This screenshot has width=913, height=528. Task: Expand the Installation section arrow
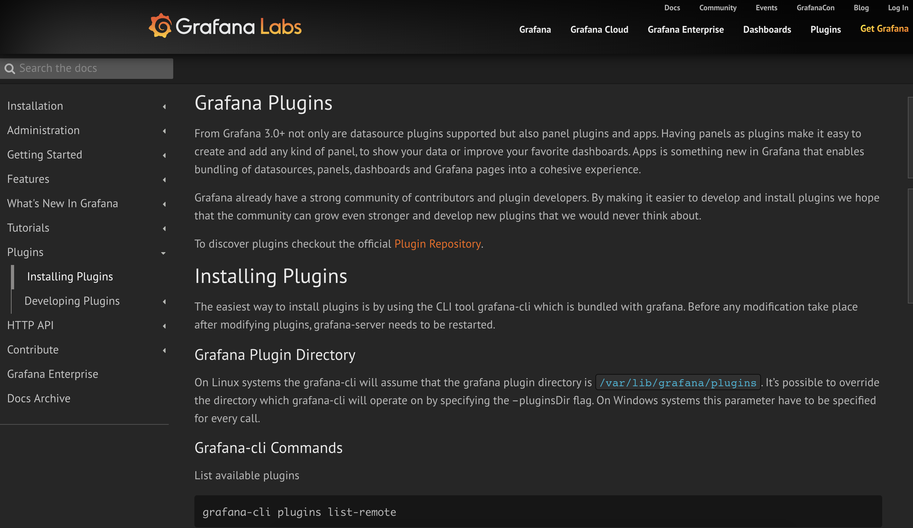pyautogui.click(x=164, y=106)
